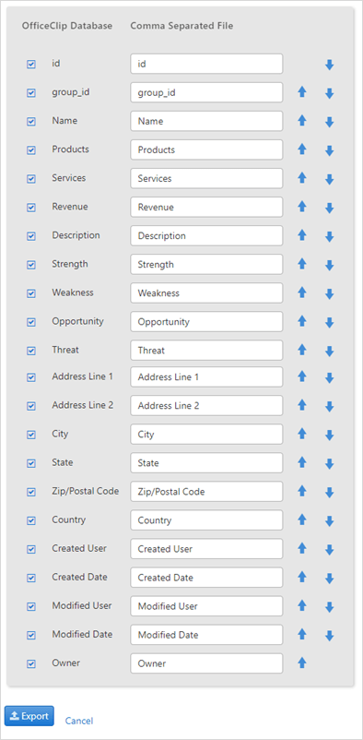Move the id field down
Screen dimensions: 363x740
tap(330, 66)
